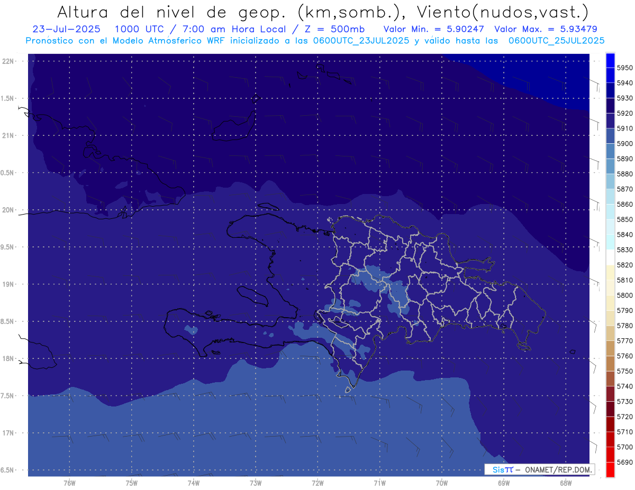Click the '5930' colorbar value
Viewport: 635px width, 490px height.
[x=625, y=98]
